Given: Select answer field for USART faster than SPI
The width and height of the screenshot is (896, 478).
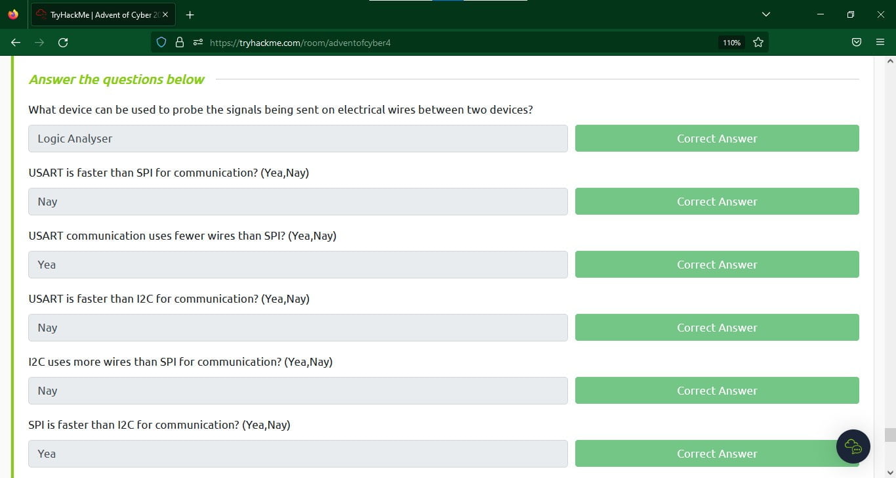Looking at the screenshot, I should point(298,202).
